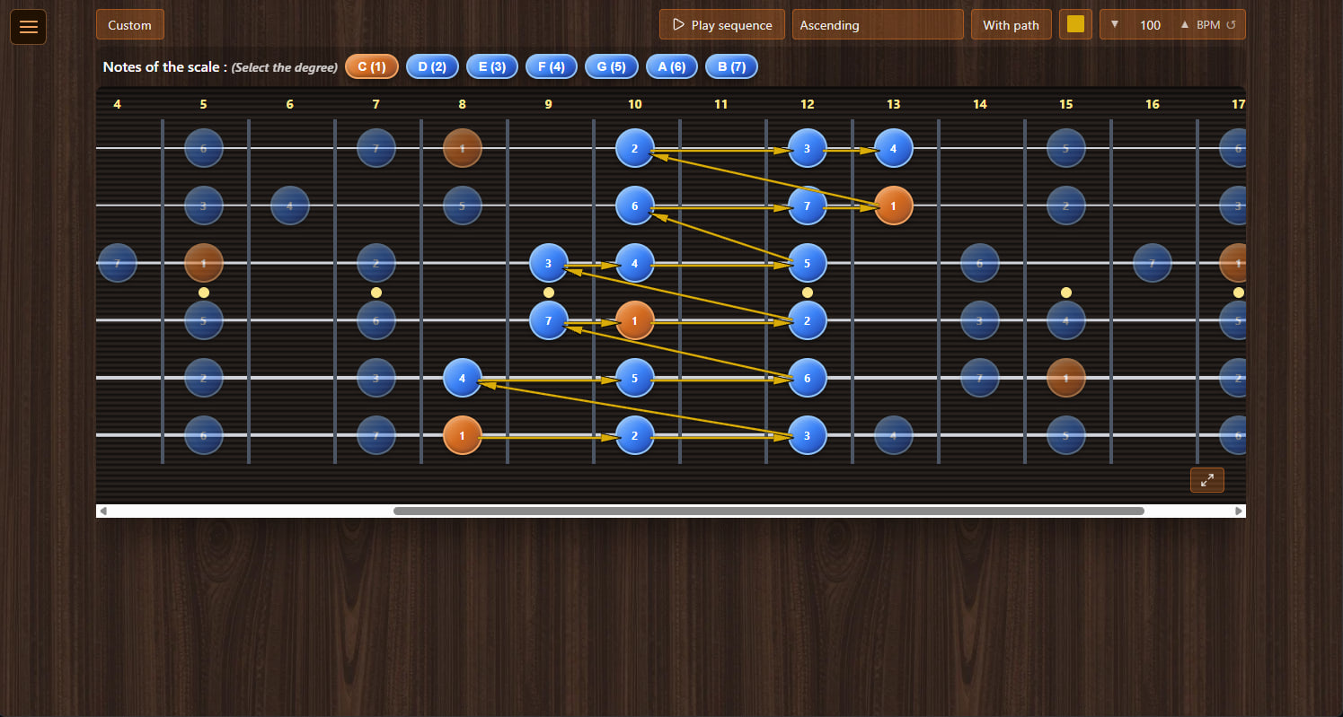Open the Ascending sequence dropdown
Viewport: 1343px width, 717px height.
point(878,24)
